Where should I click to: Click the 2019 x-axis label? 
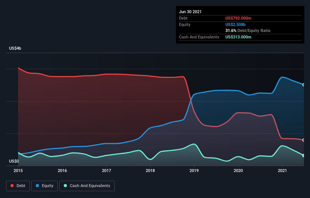coord(194,171)
